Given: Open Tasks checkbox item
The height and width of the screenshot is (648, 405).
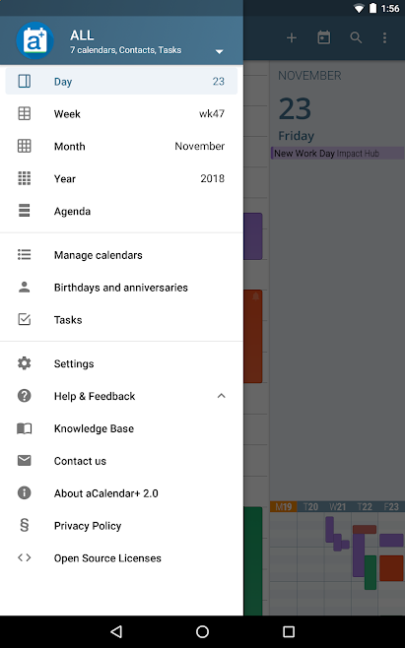Looking at the screenshot, I should tap(121, 320).
